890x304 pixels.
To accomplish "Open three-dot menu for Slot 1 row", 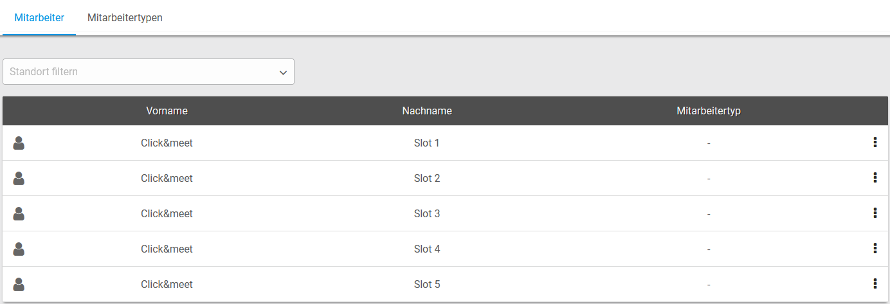I will click(x=875, y=143).
